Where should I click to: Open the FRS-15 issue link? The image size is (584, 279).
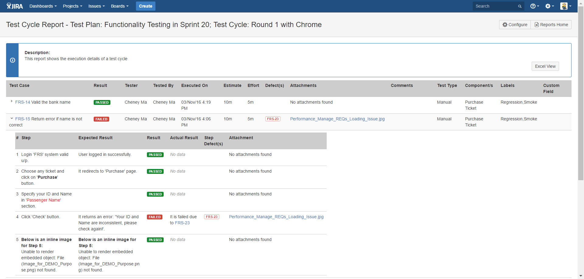23,119
